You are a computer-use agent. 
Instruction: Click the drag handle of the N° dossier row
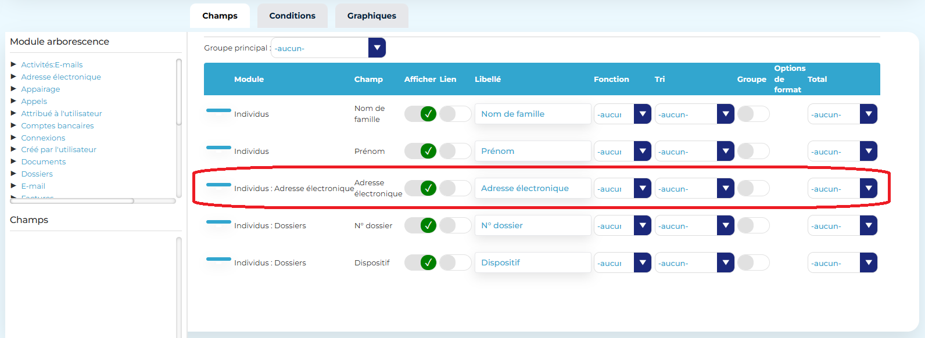(x=218, y=222)
